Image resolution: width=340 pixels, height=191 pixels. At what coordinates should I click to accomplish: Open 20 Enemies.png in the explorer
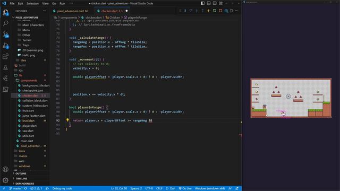(32, 50)
